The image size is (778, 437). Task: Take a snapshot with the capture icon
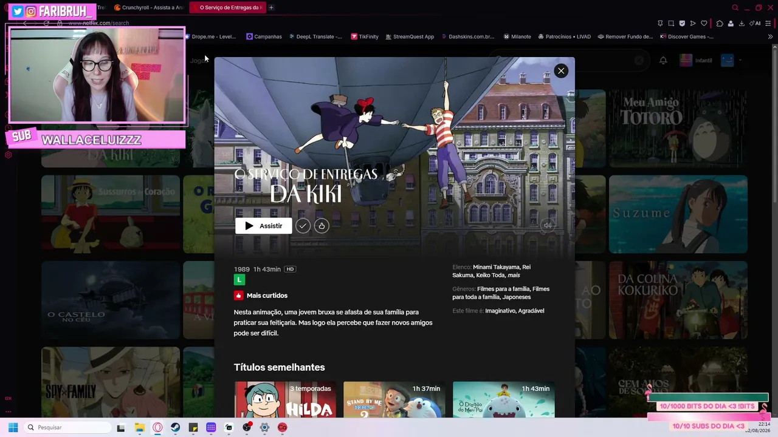click(x=671, y=23)
